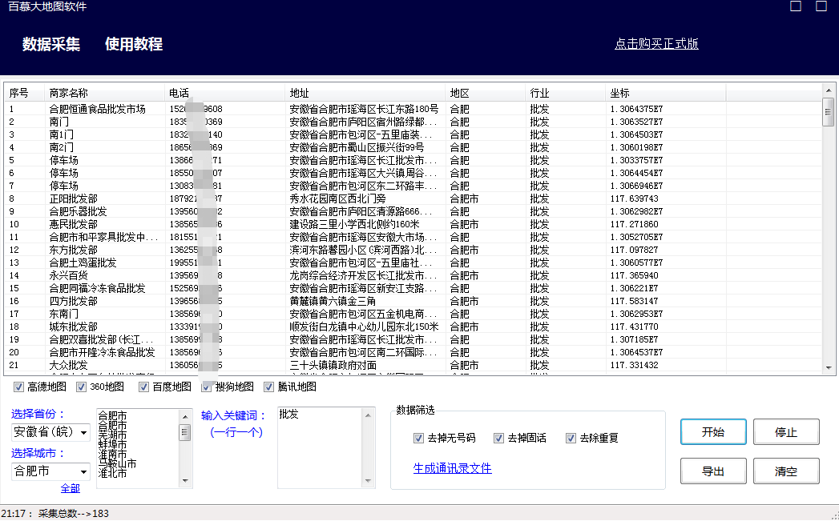Uncheck 去掉无号码 filter
The height and width of the screenshot is (521, 839).
click(418, 438)
